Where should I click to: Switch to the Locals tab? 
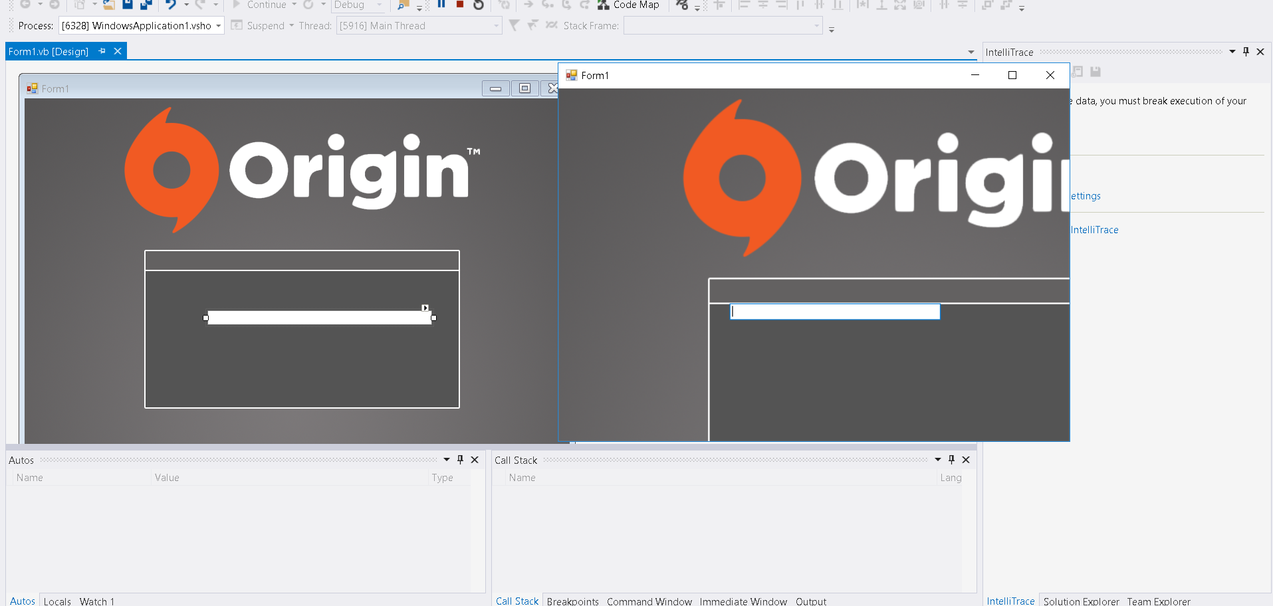pyautogui.click(x=57, y=601)
